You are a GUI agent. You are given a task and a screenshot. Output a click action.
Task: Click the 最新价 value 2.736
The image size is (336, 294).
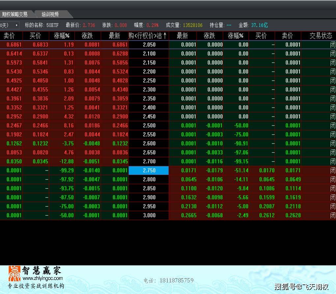tap(89, 25)
